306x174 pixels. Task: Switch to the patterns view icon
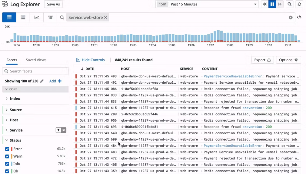pyautogui.click(x=50, y=17)
